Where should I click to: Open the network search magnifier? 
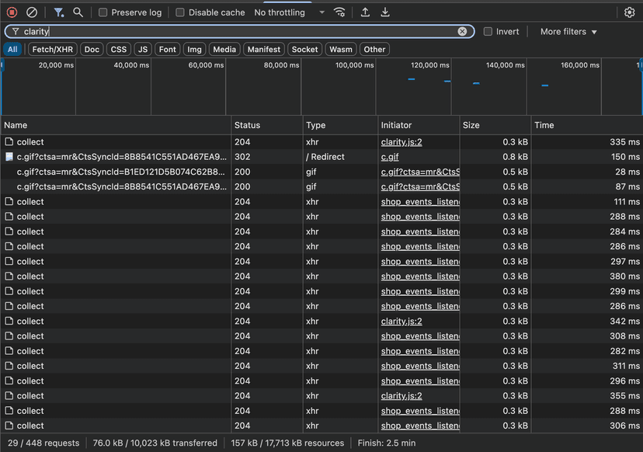(78, 12)
